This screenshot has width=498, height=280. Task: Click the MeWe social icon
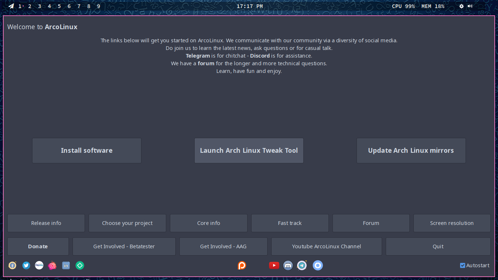pos(39,265)
